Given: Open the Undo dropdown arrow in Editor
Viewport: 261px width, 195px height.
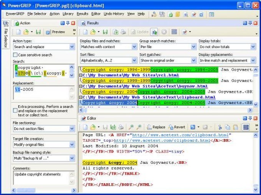Looking at the screenshot, I should (198, 127).
